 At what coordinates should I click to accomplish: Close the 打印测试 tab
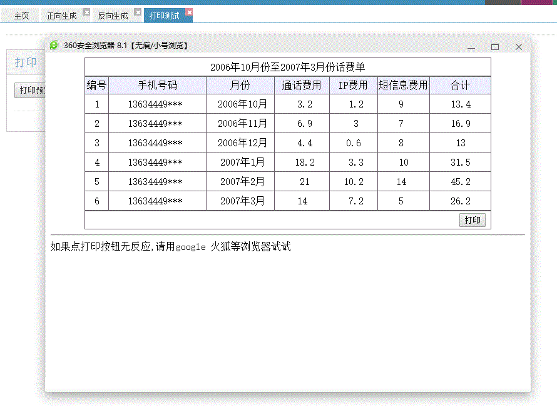pos(190,12)
